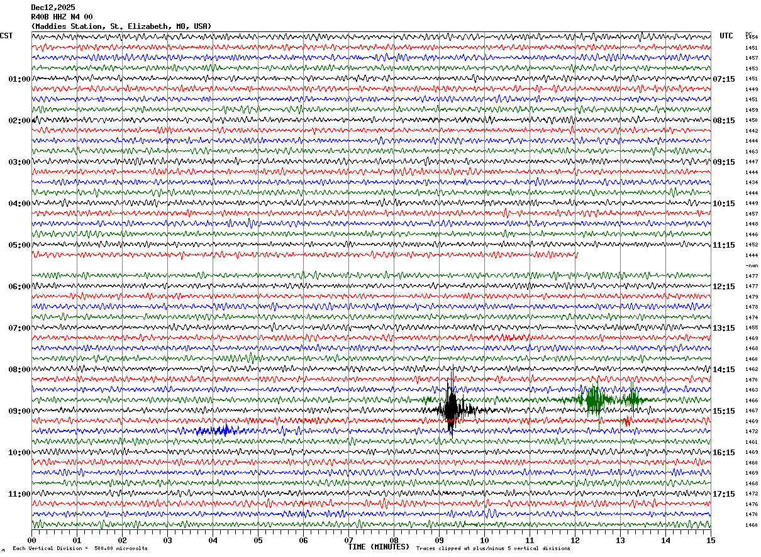The height and width of the screenshot is (557, 761).
Task: Pick the 10:15 UTC time label
Action: coord(724,204)
